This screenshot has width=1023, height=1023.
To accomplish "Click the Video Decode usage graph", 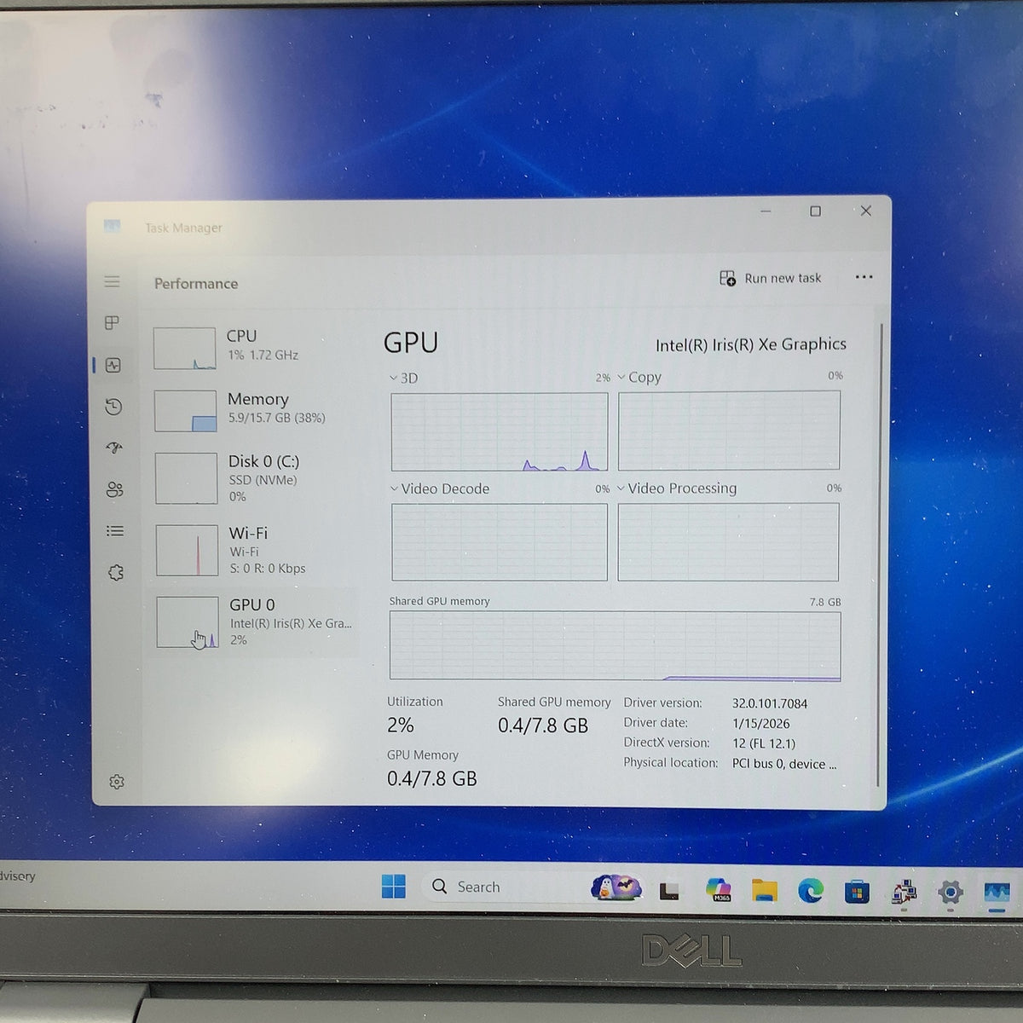I will coord(500,542).
